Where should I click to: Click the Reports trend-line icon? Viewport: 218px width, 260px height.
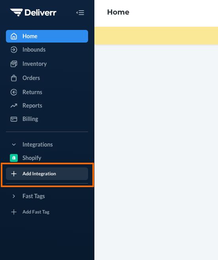coord(14,106)
